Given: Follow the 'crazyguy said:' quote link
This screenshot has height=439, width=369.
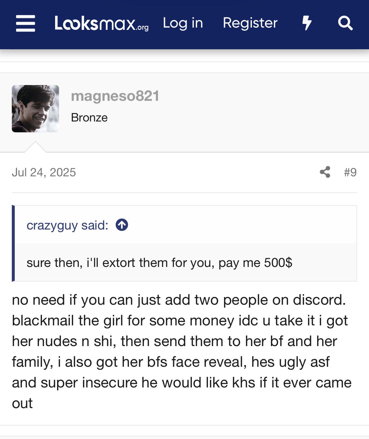Looking at the screenshot, I should [67, 225].
